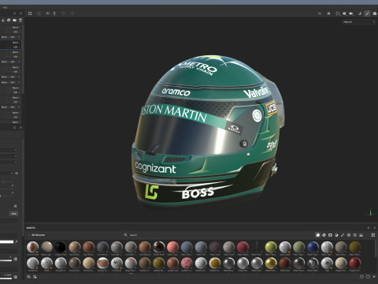The image size is (378, 284).
Task: Click the white color swatch in properties
Action: [6, 241]
